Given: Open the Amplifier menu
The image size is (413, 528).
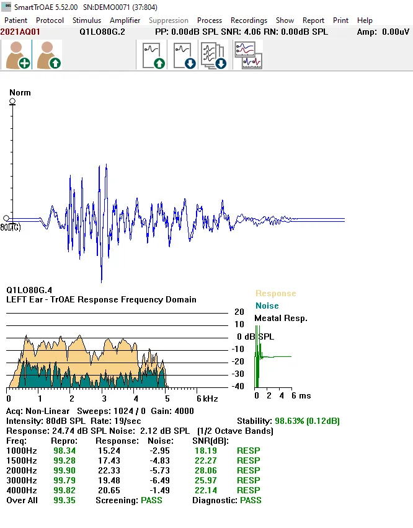Looking at the screenshot, I should [125, 20].
